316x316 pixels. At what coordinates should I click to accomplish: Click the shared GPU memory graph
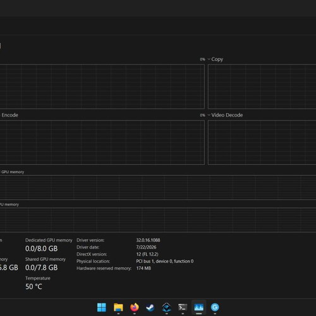click(158, 220)
